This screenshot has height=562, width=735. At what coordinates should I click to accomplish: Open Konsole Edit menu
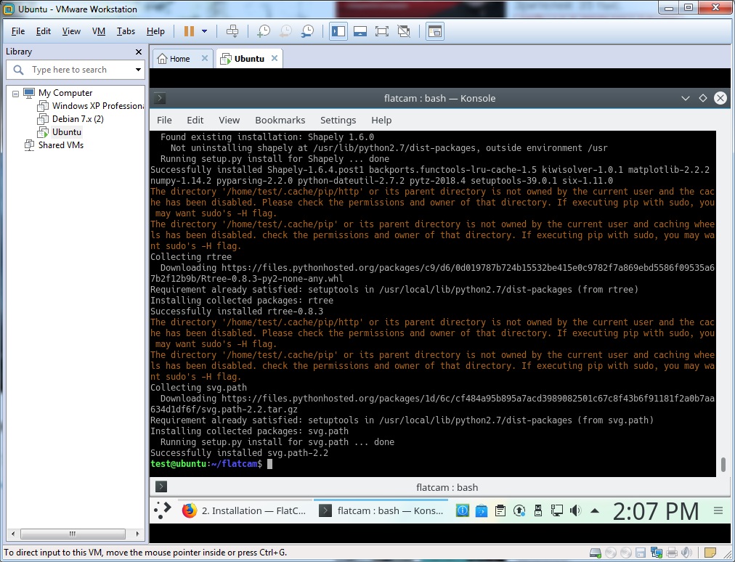(195, 120)
